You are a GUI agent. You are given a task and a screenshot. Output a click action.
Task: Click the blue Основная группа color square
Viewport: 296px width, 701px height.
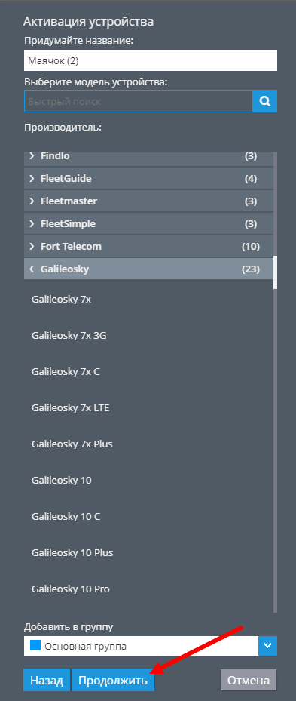35,645
